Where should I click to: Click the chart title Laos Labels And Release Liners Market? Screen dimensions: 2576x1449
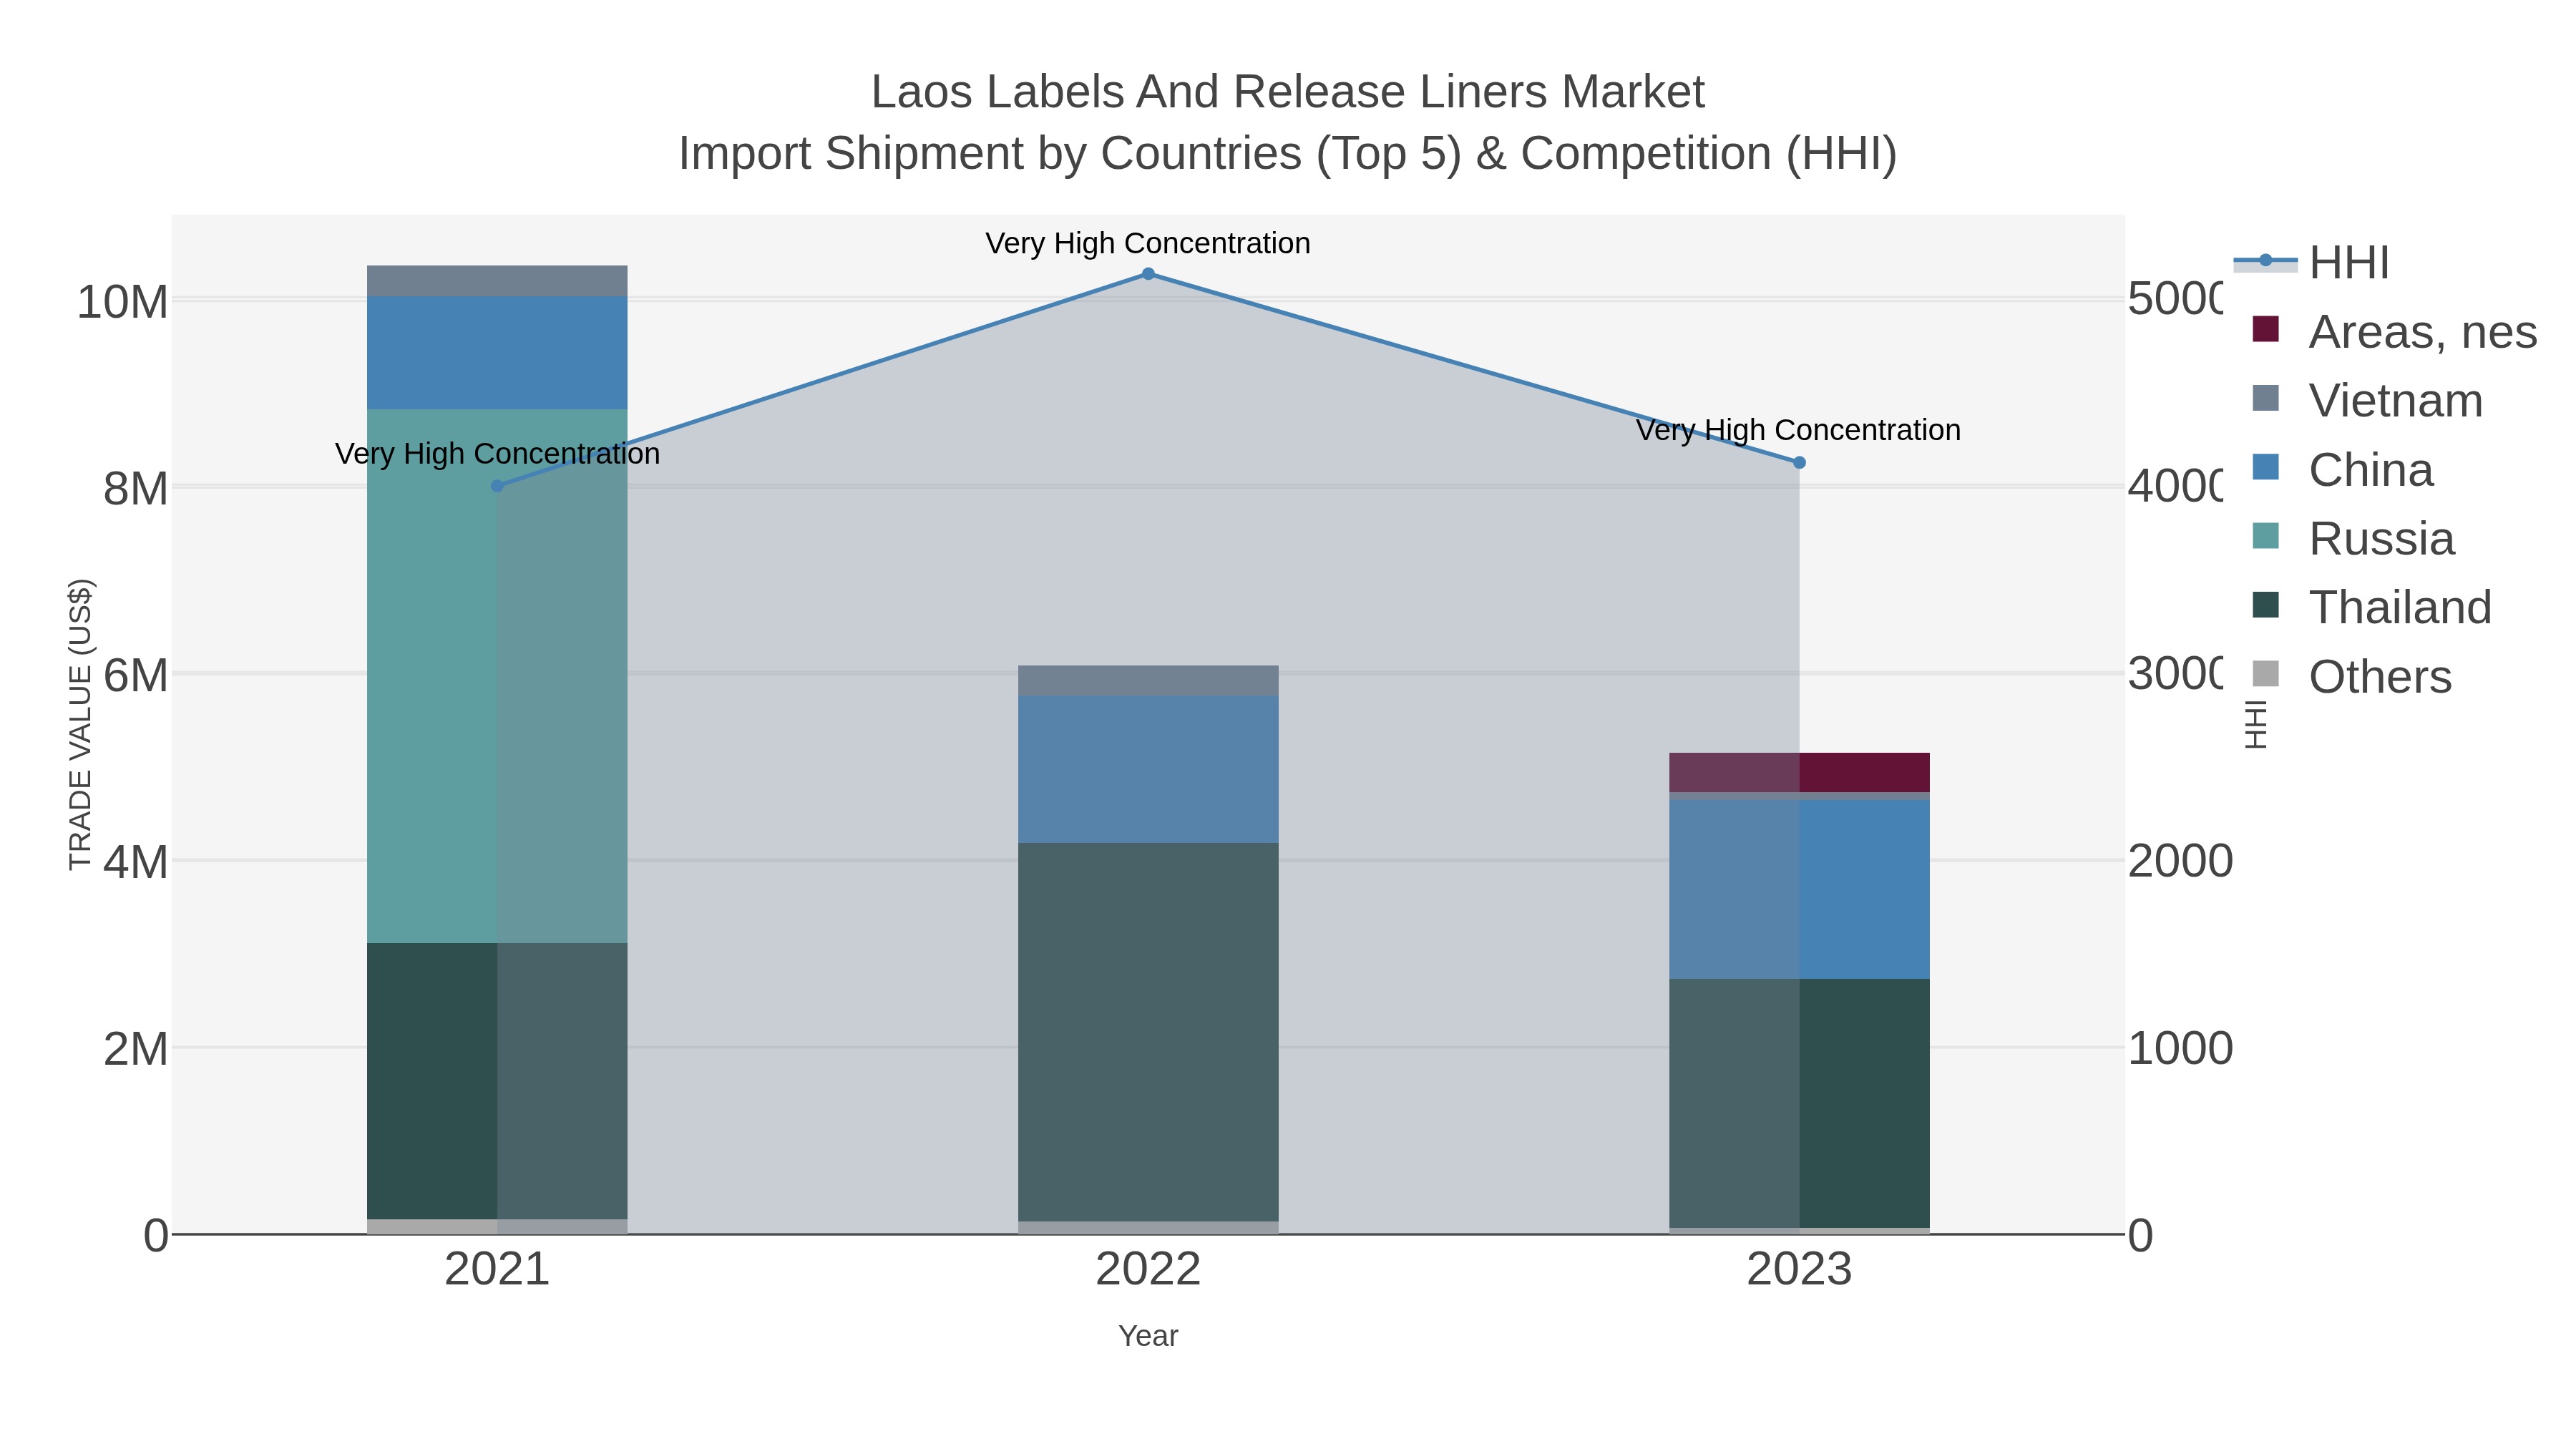(x=1288, y=92)
